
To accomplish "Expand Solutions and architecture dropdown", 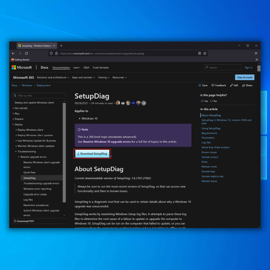I will coord(53,78).
